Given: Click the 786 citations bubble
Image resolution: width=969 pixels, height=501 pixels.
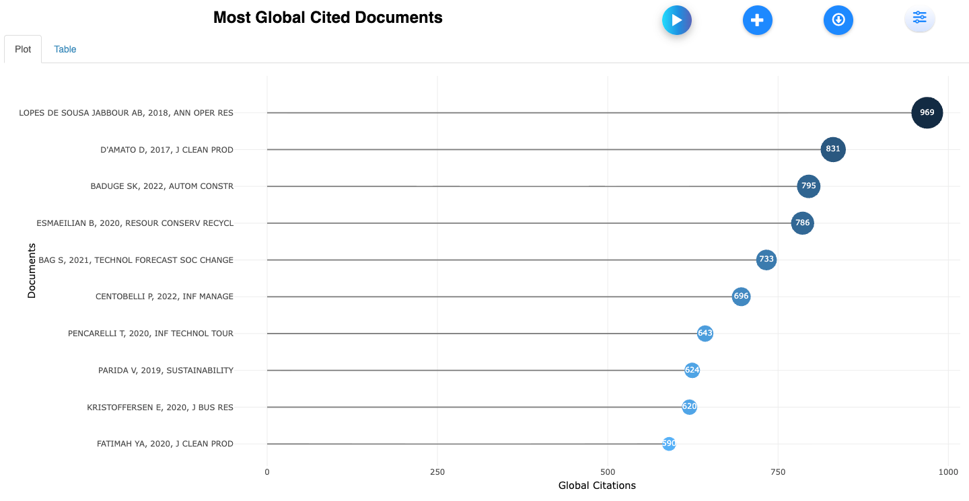Looking at the screenshot, I should point(802,223).
